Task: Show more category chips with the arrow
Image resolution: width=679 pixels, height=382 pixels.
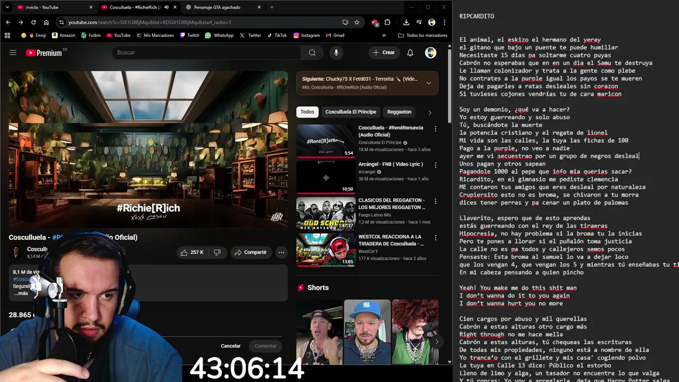Action: [x=430, y=112]
